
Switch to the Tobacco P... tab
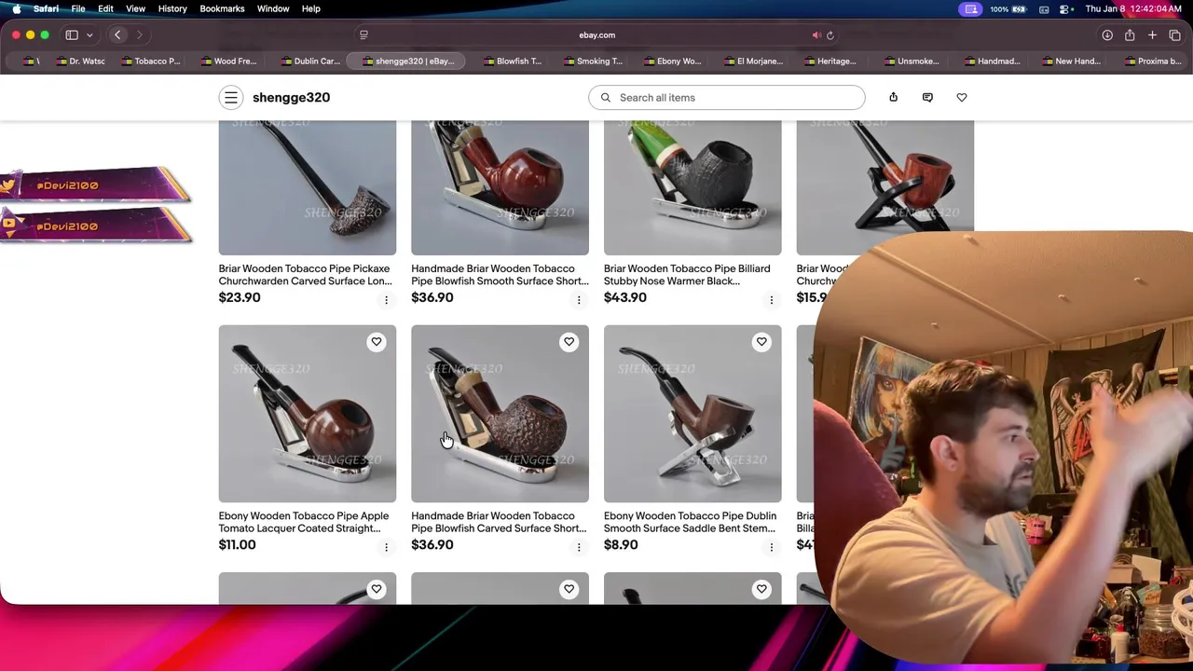[149, 62]
